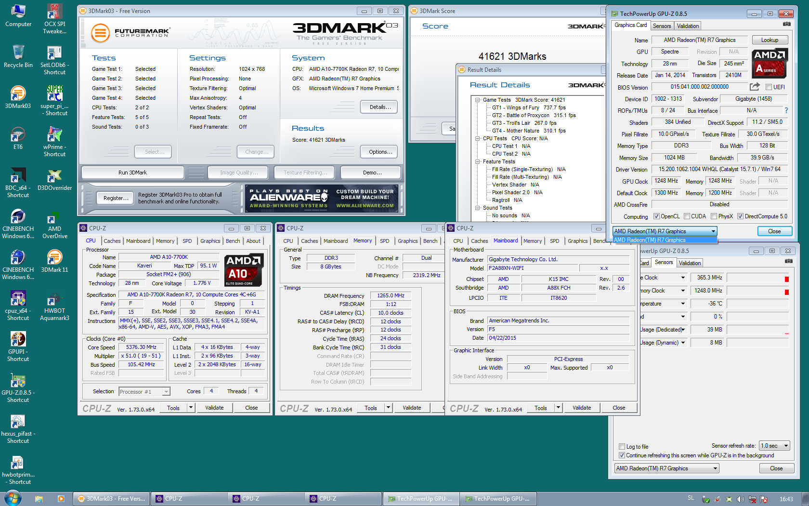The height and width of the screenshot is (506, 809).
Task: Toggle Continue refreshing in background checkbox
Action: [622, 455]
